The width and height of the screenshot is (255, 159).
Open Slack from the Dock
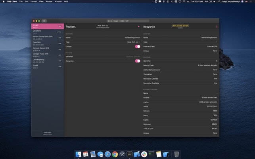144,154
